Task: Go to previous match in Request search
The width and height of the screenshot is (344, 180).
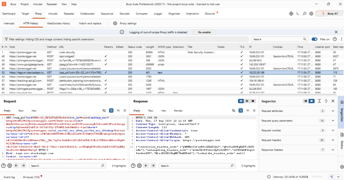Action: coord(16,166)
